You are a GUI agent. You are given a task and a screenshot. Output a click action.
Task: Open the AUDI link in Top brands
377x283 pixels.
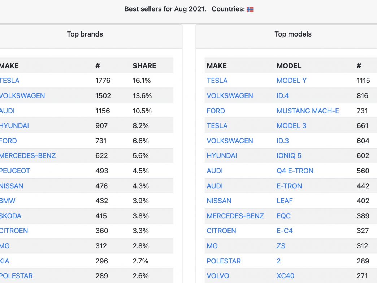tap(7, 111)
